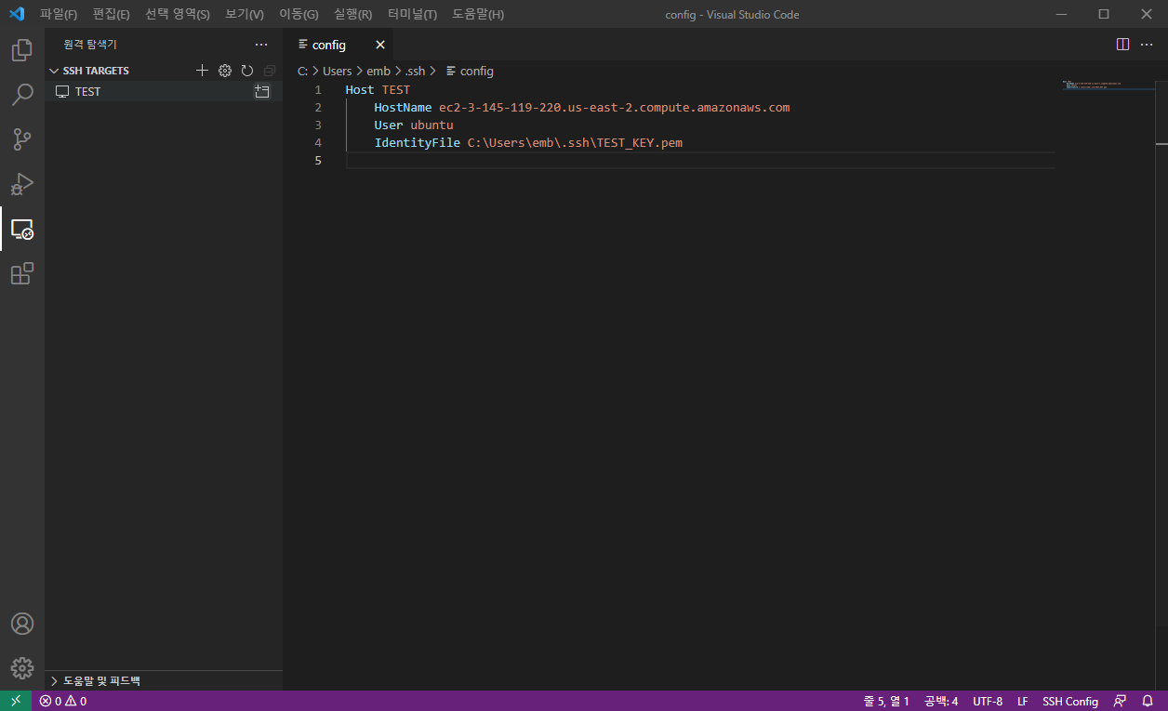Open the 터미널(T) menu
This screenshot has width=1168, height=711.
pos(413,14)
